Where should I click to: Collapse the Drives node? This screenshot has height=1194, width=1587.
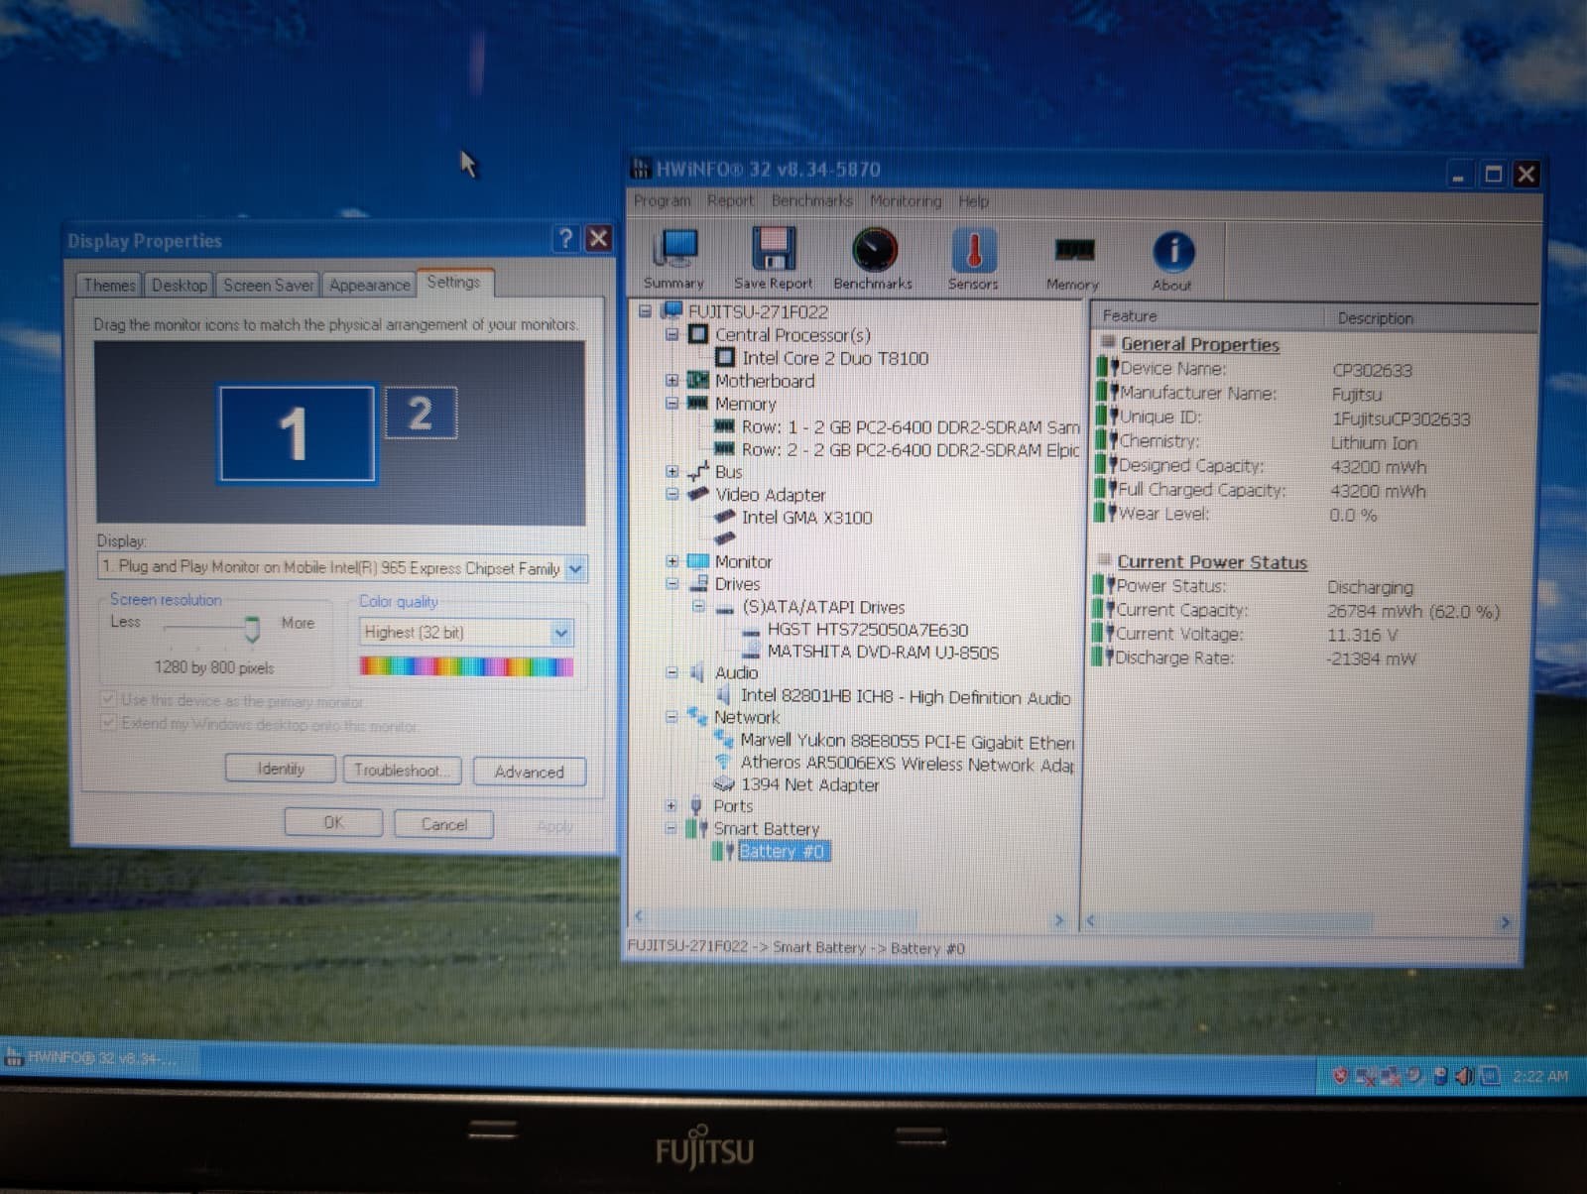click(671, 584)
